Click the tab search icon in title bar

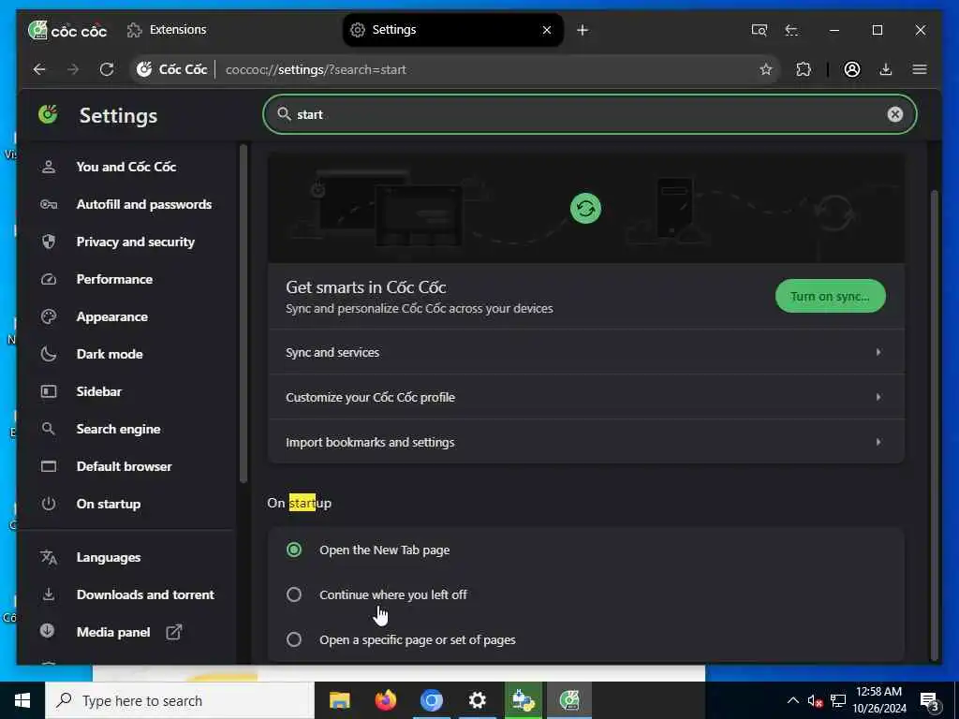coord(759,30)
